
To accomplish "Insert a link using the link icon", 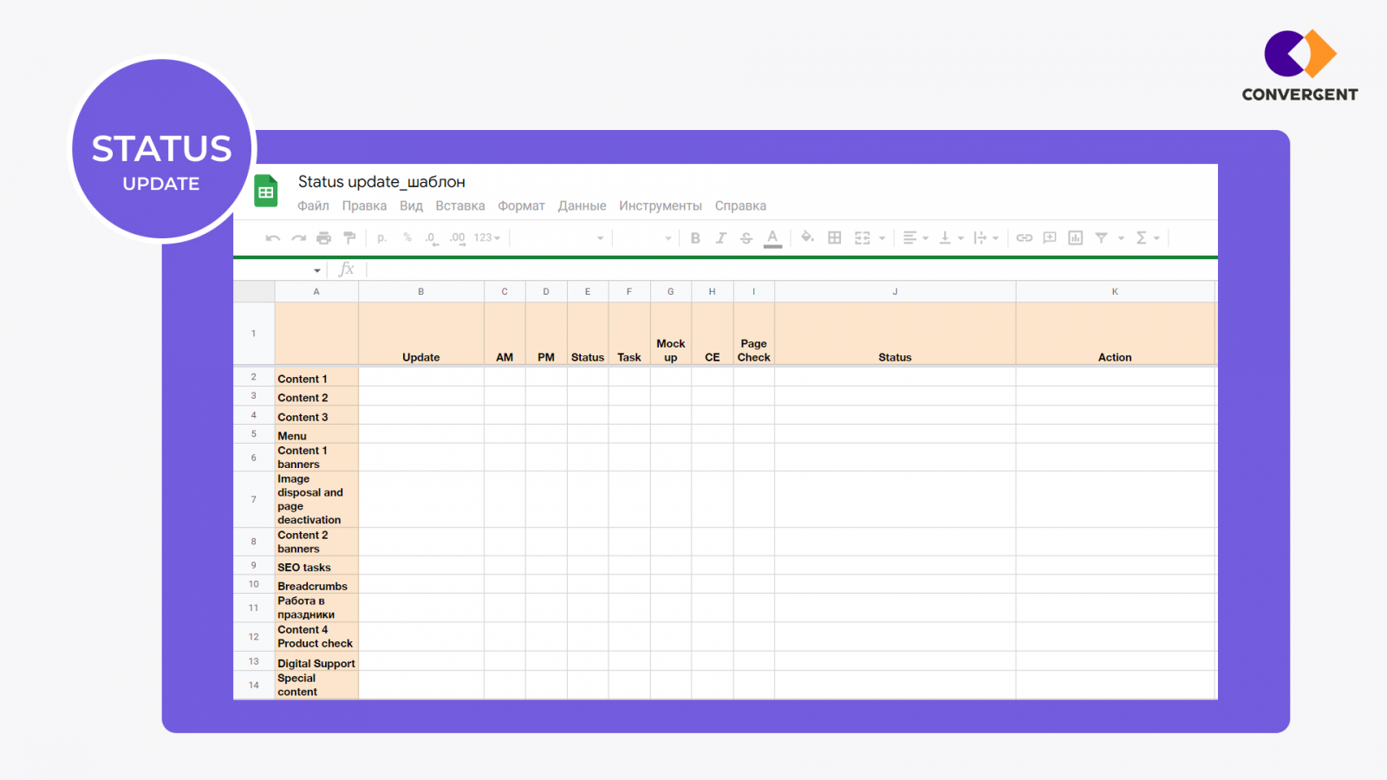I will click(1024, 238).
